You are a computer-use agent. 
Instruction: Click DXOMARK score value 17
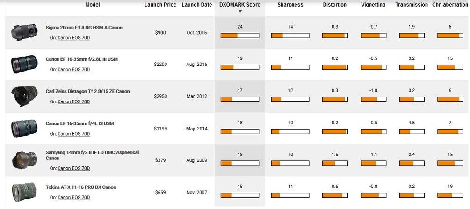[240, 91]
